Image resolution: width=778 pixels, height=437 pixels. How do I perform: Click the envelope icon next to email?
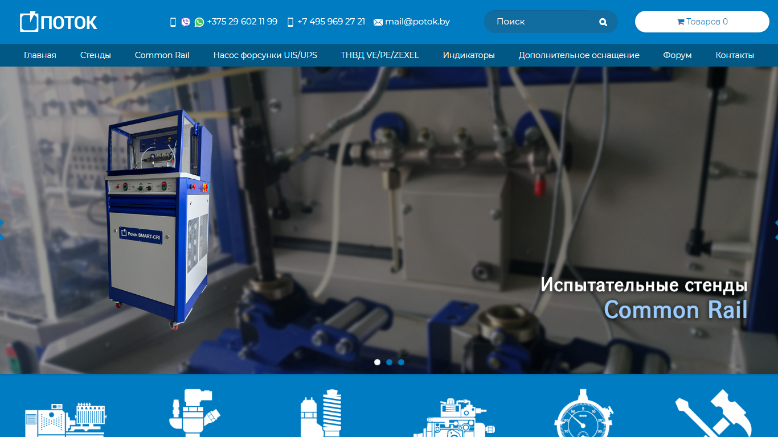coord(378,22)
